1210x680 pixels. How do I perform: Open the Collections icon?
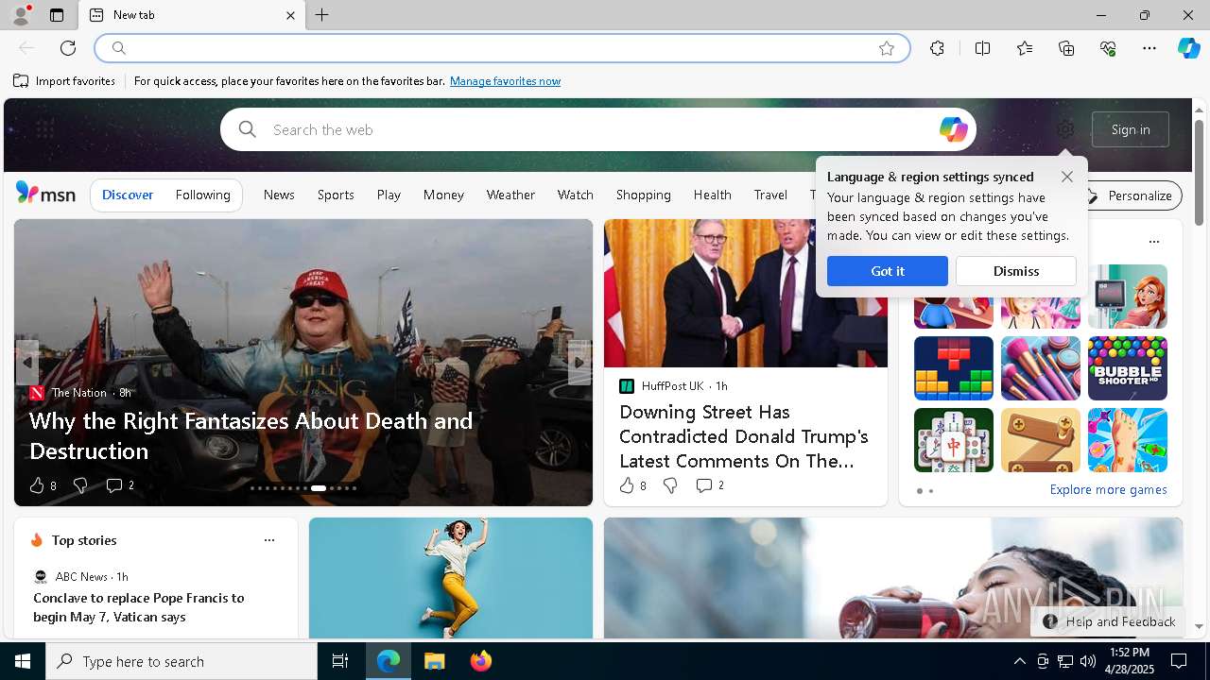tap(1066, 48)
